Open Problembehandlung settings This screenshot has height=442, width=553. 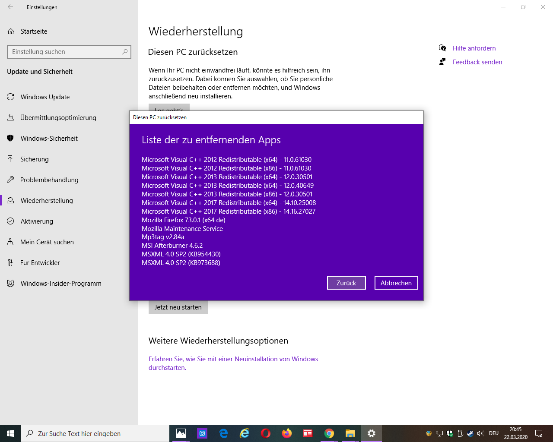49,180
